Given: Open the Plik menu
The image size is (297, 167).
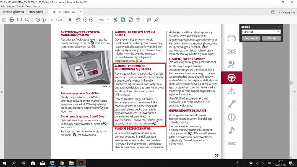Looking at the screenshot, I should pyautogui.click(x=3, y=6).
